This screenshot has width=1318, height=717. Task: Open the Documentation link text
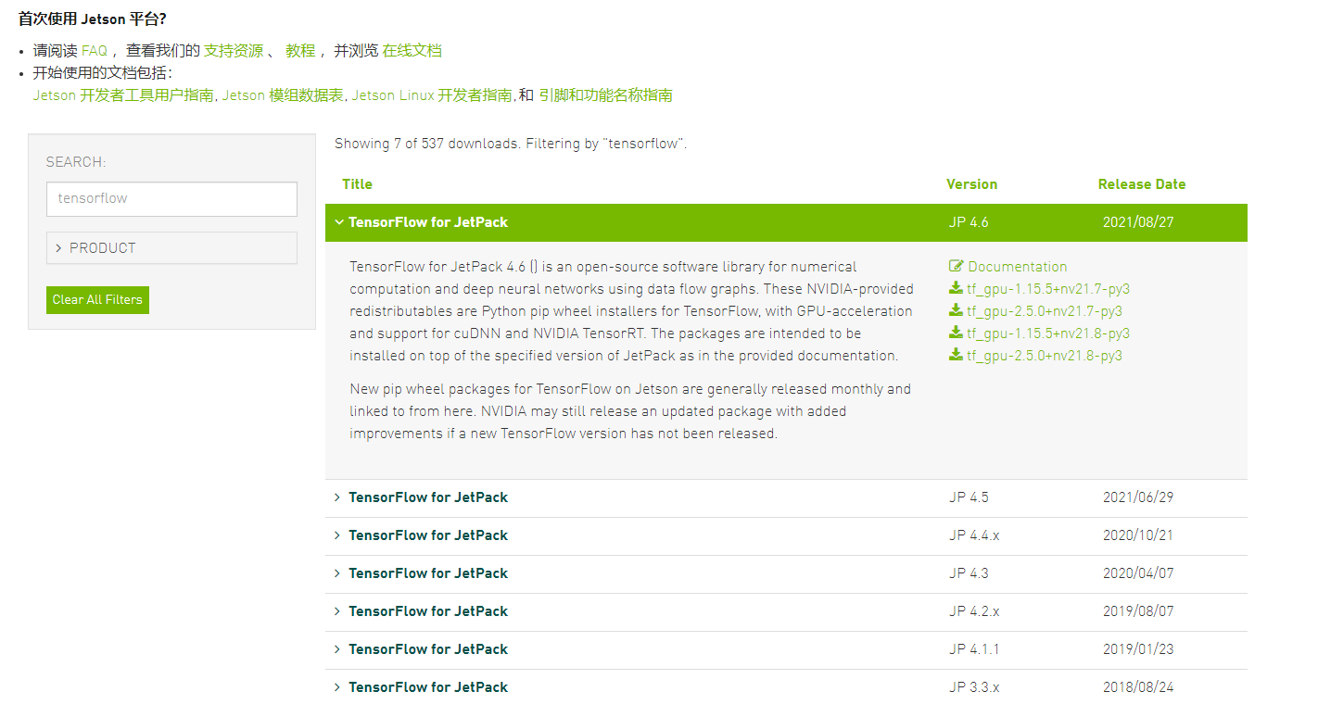[x=1018, y=267]
